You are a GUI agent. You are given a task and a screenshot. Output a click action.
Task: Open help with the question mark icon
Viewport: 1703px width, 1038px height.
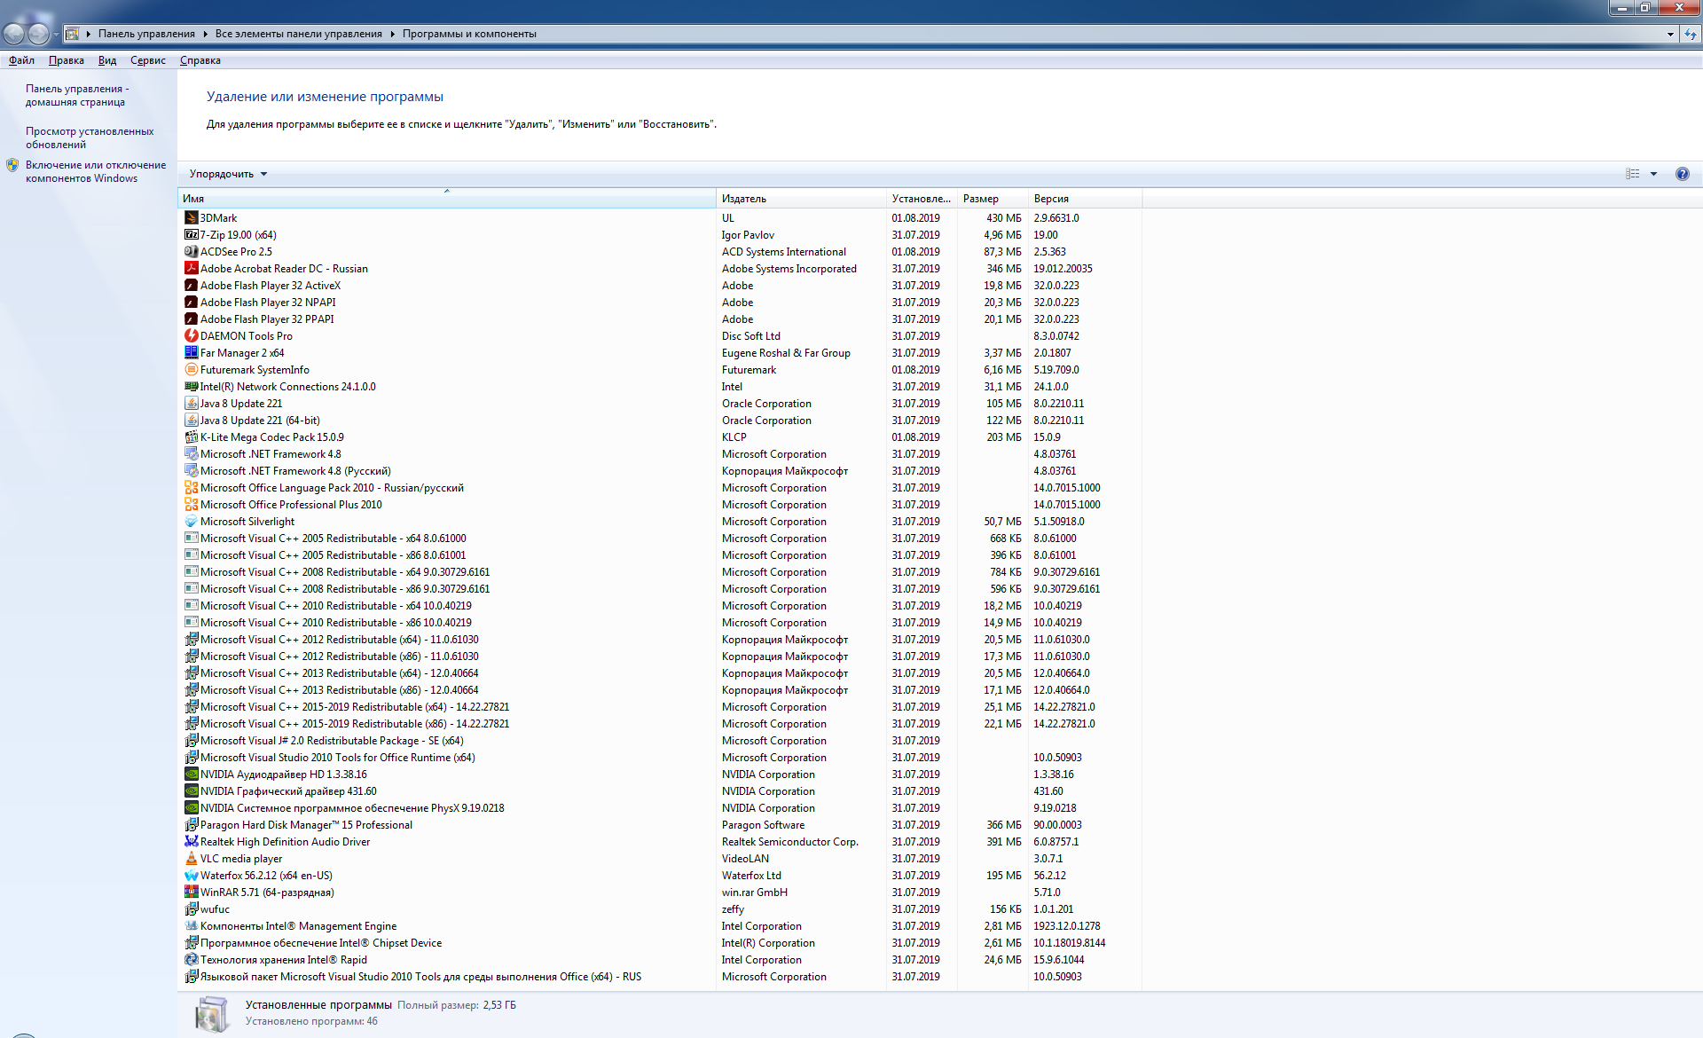1682,174
